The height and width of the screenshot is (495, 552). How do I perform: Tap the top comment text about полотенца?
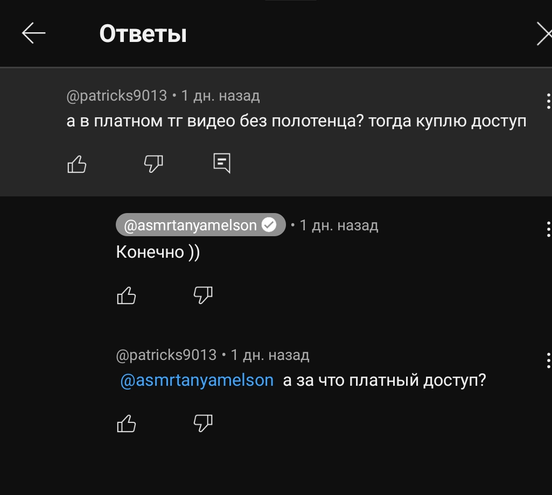tap(296, 121)
